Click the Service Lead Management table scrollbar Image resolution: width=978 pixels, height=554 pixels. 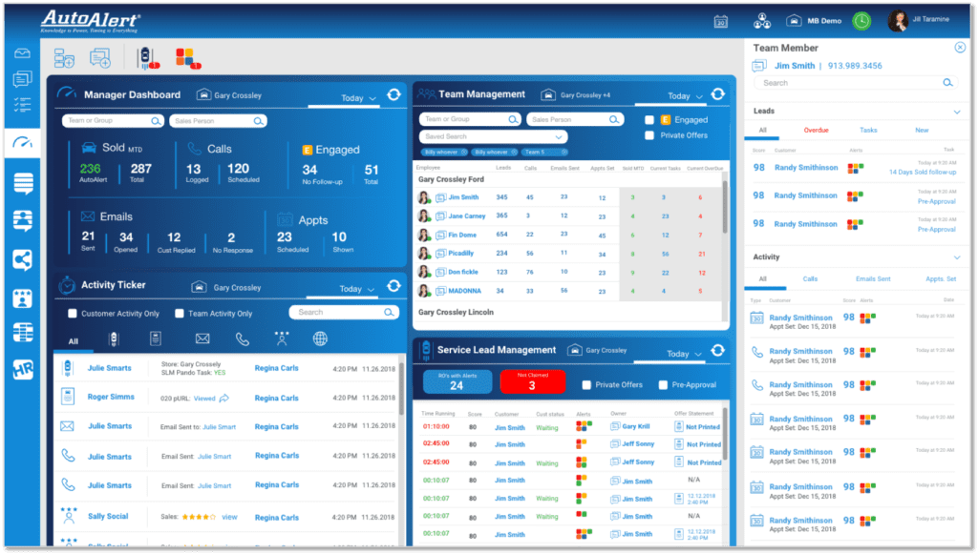coord(724,435)
